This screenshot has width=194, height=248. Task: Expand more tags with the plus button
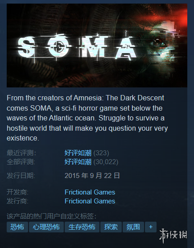[x=151, y=227]
